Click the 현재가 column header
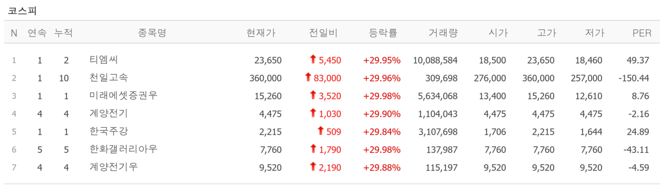 [x=261, y=33]
